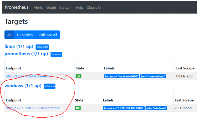Click the UP badge for windows target
Image resolution: width=197 pixels, height=121 pixels.
[x=78, y=108]
